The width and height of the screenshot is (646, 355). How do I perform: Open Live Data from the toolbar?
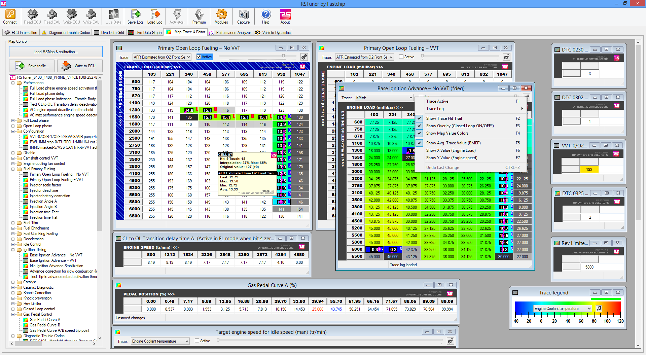pos(113,17)
